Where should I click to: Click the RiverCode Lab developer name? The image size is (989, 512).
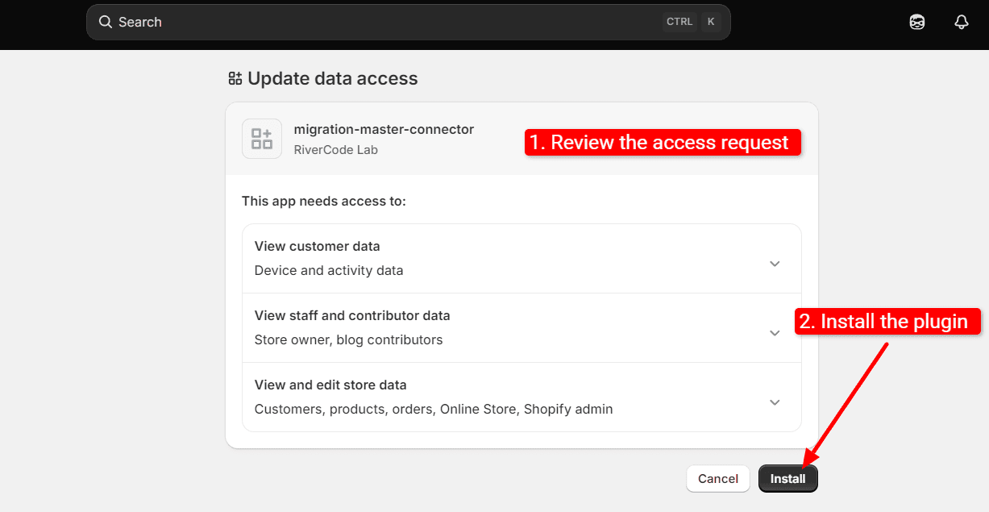coord(336,150)
